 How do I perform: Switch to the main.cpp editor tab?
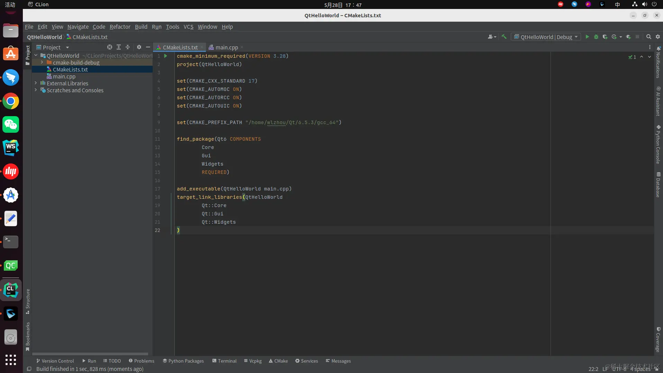pos(226,47)
